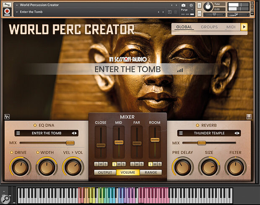Expand the World Percussion Creator dropdown arrow
260x205 pixels.
(x=17, y=5)
